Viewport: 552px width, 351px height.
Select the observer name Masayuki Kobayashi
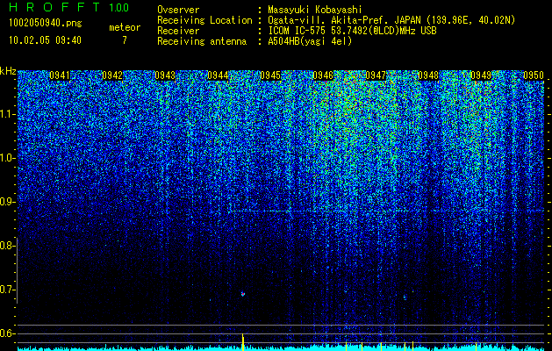pyautogui.click(x=315, y=11)
